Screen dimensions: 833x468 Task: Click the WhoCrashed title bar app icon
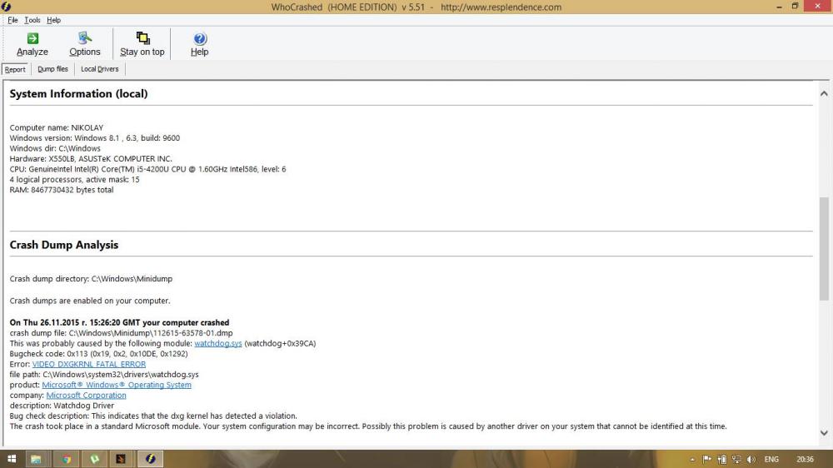point(6,7)
